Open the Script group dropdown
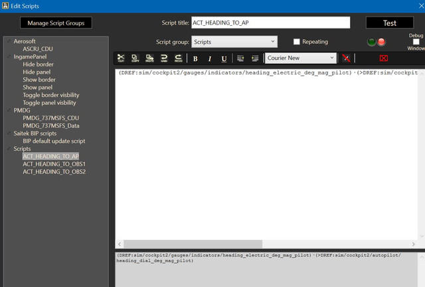The height and width of the screenshot is (287, 425). pyautogui.click(x=234, y=42)
